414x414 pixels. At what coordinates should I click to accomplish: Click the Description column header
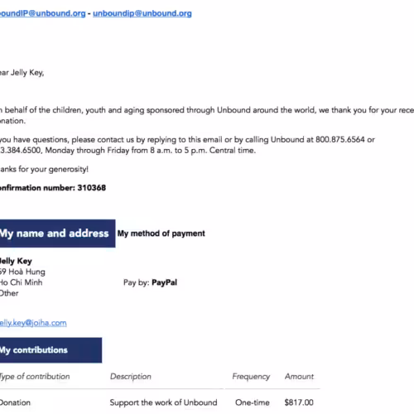coord(131,376)
